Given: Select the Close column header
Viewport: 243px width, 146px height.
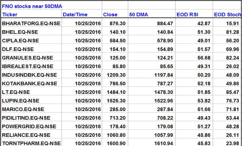Looking at the screenshot, I should (x=110, y=15).
